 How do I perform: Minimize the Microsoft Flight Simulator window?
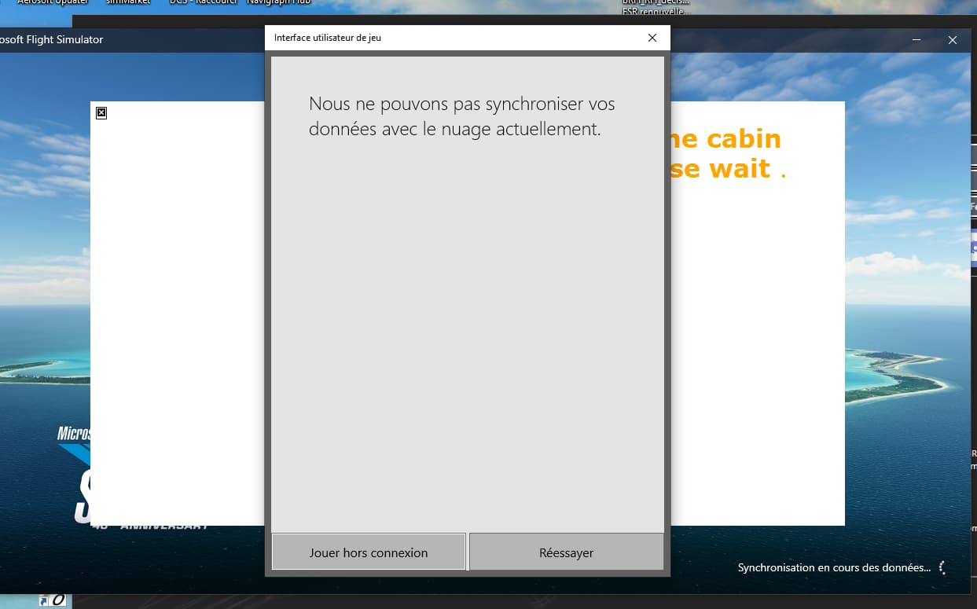pyautogui.click(x=916, y=39)
